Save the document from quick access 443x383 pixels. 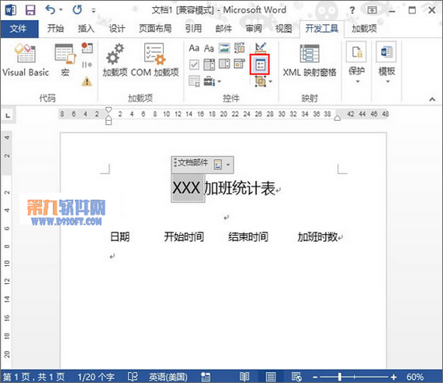[x=30, y=10]
